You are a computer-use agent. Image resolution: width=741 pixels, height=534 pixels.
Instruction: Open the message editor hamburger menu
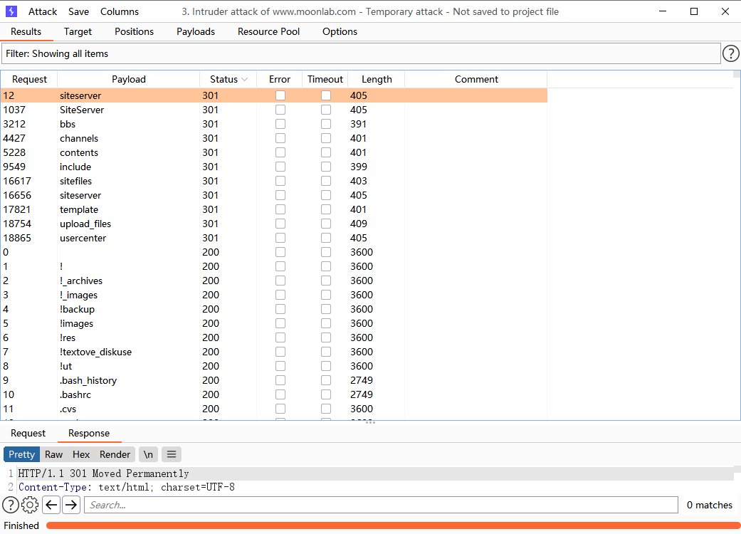pos(172,454)
